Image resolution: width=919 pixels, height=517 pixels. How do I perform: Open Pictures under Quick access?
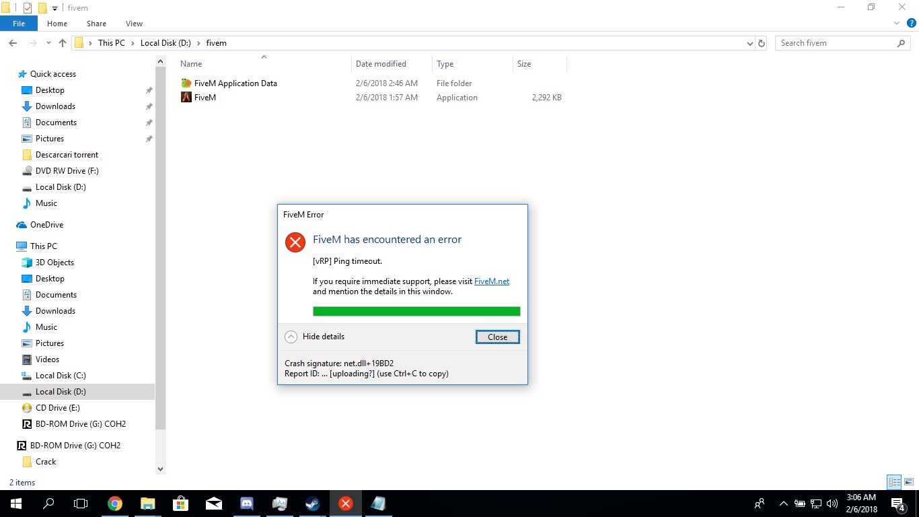(x=50, y=139)
